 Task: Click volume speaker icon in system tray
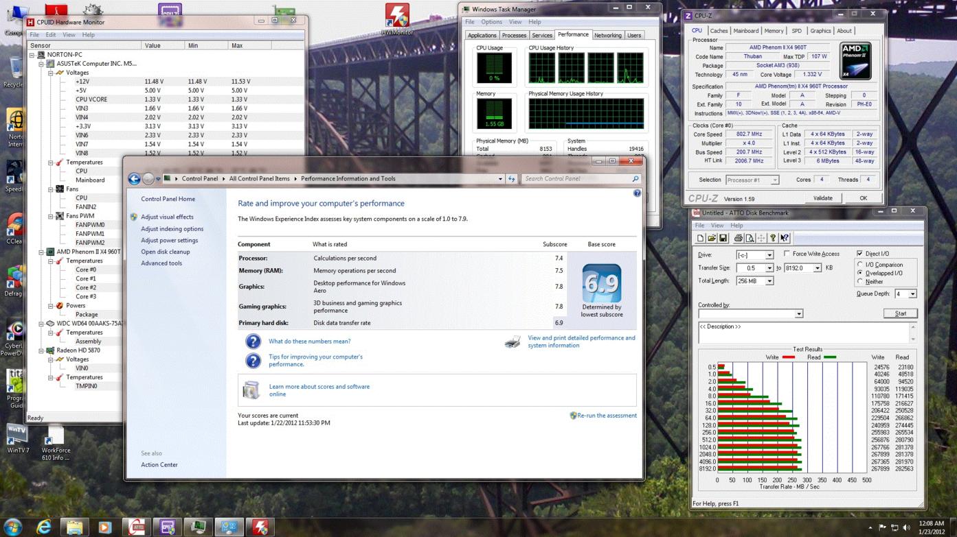click(x=906, y=527)
